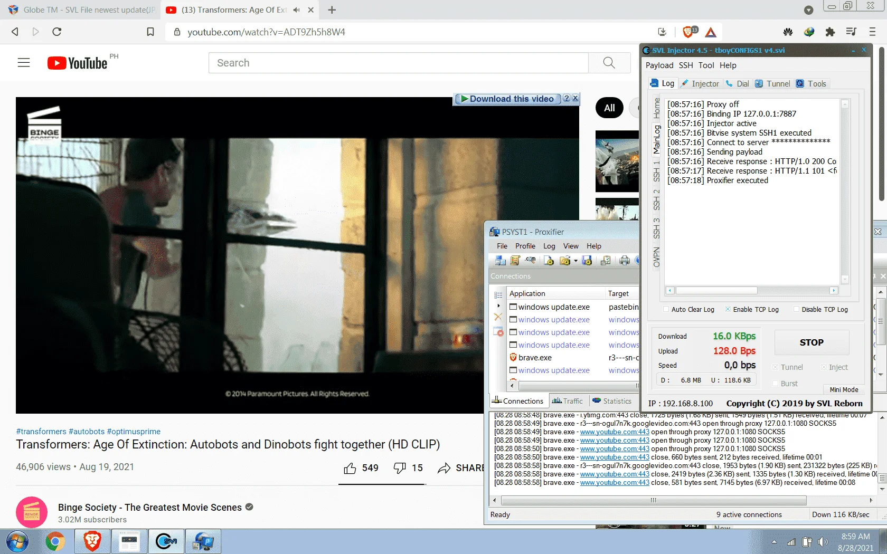Click Brave Rewards triangle icon

tap(711, 32)
